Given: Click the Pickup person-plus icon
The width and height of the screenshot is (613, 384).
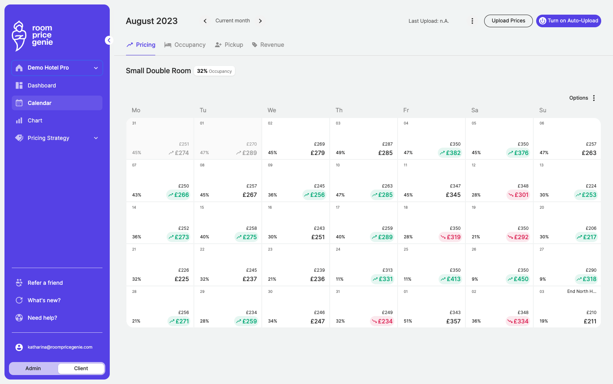Looking at the screenshot, I should click(x=218, y=45).
